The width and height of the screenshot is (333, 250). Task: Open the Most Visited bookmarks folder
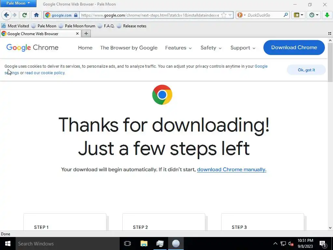click(x=15, y=26)
